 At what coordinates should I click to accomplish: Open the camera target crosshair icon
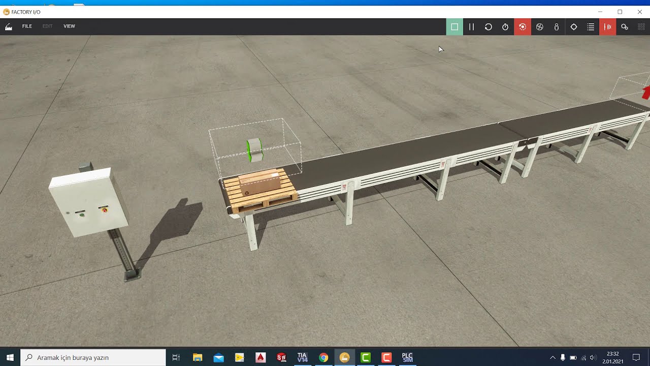tap(574, 27)
